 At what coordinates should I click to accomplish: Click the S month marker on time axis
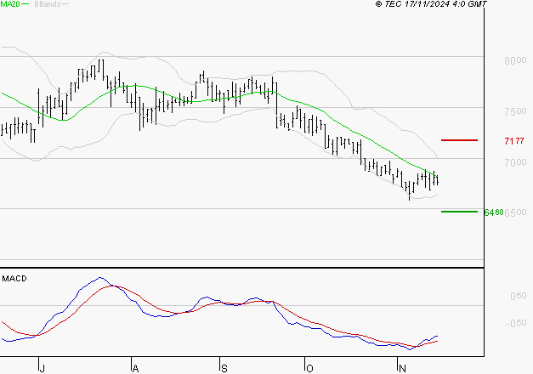click(x=224, y=367)
